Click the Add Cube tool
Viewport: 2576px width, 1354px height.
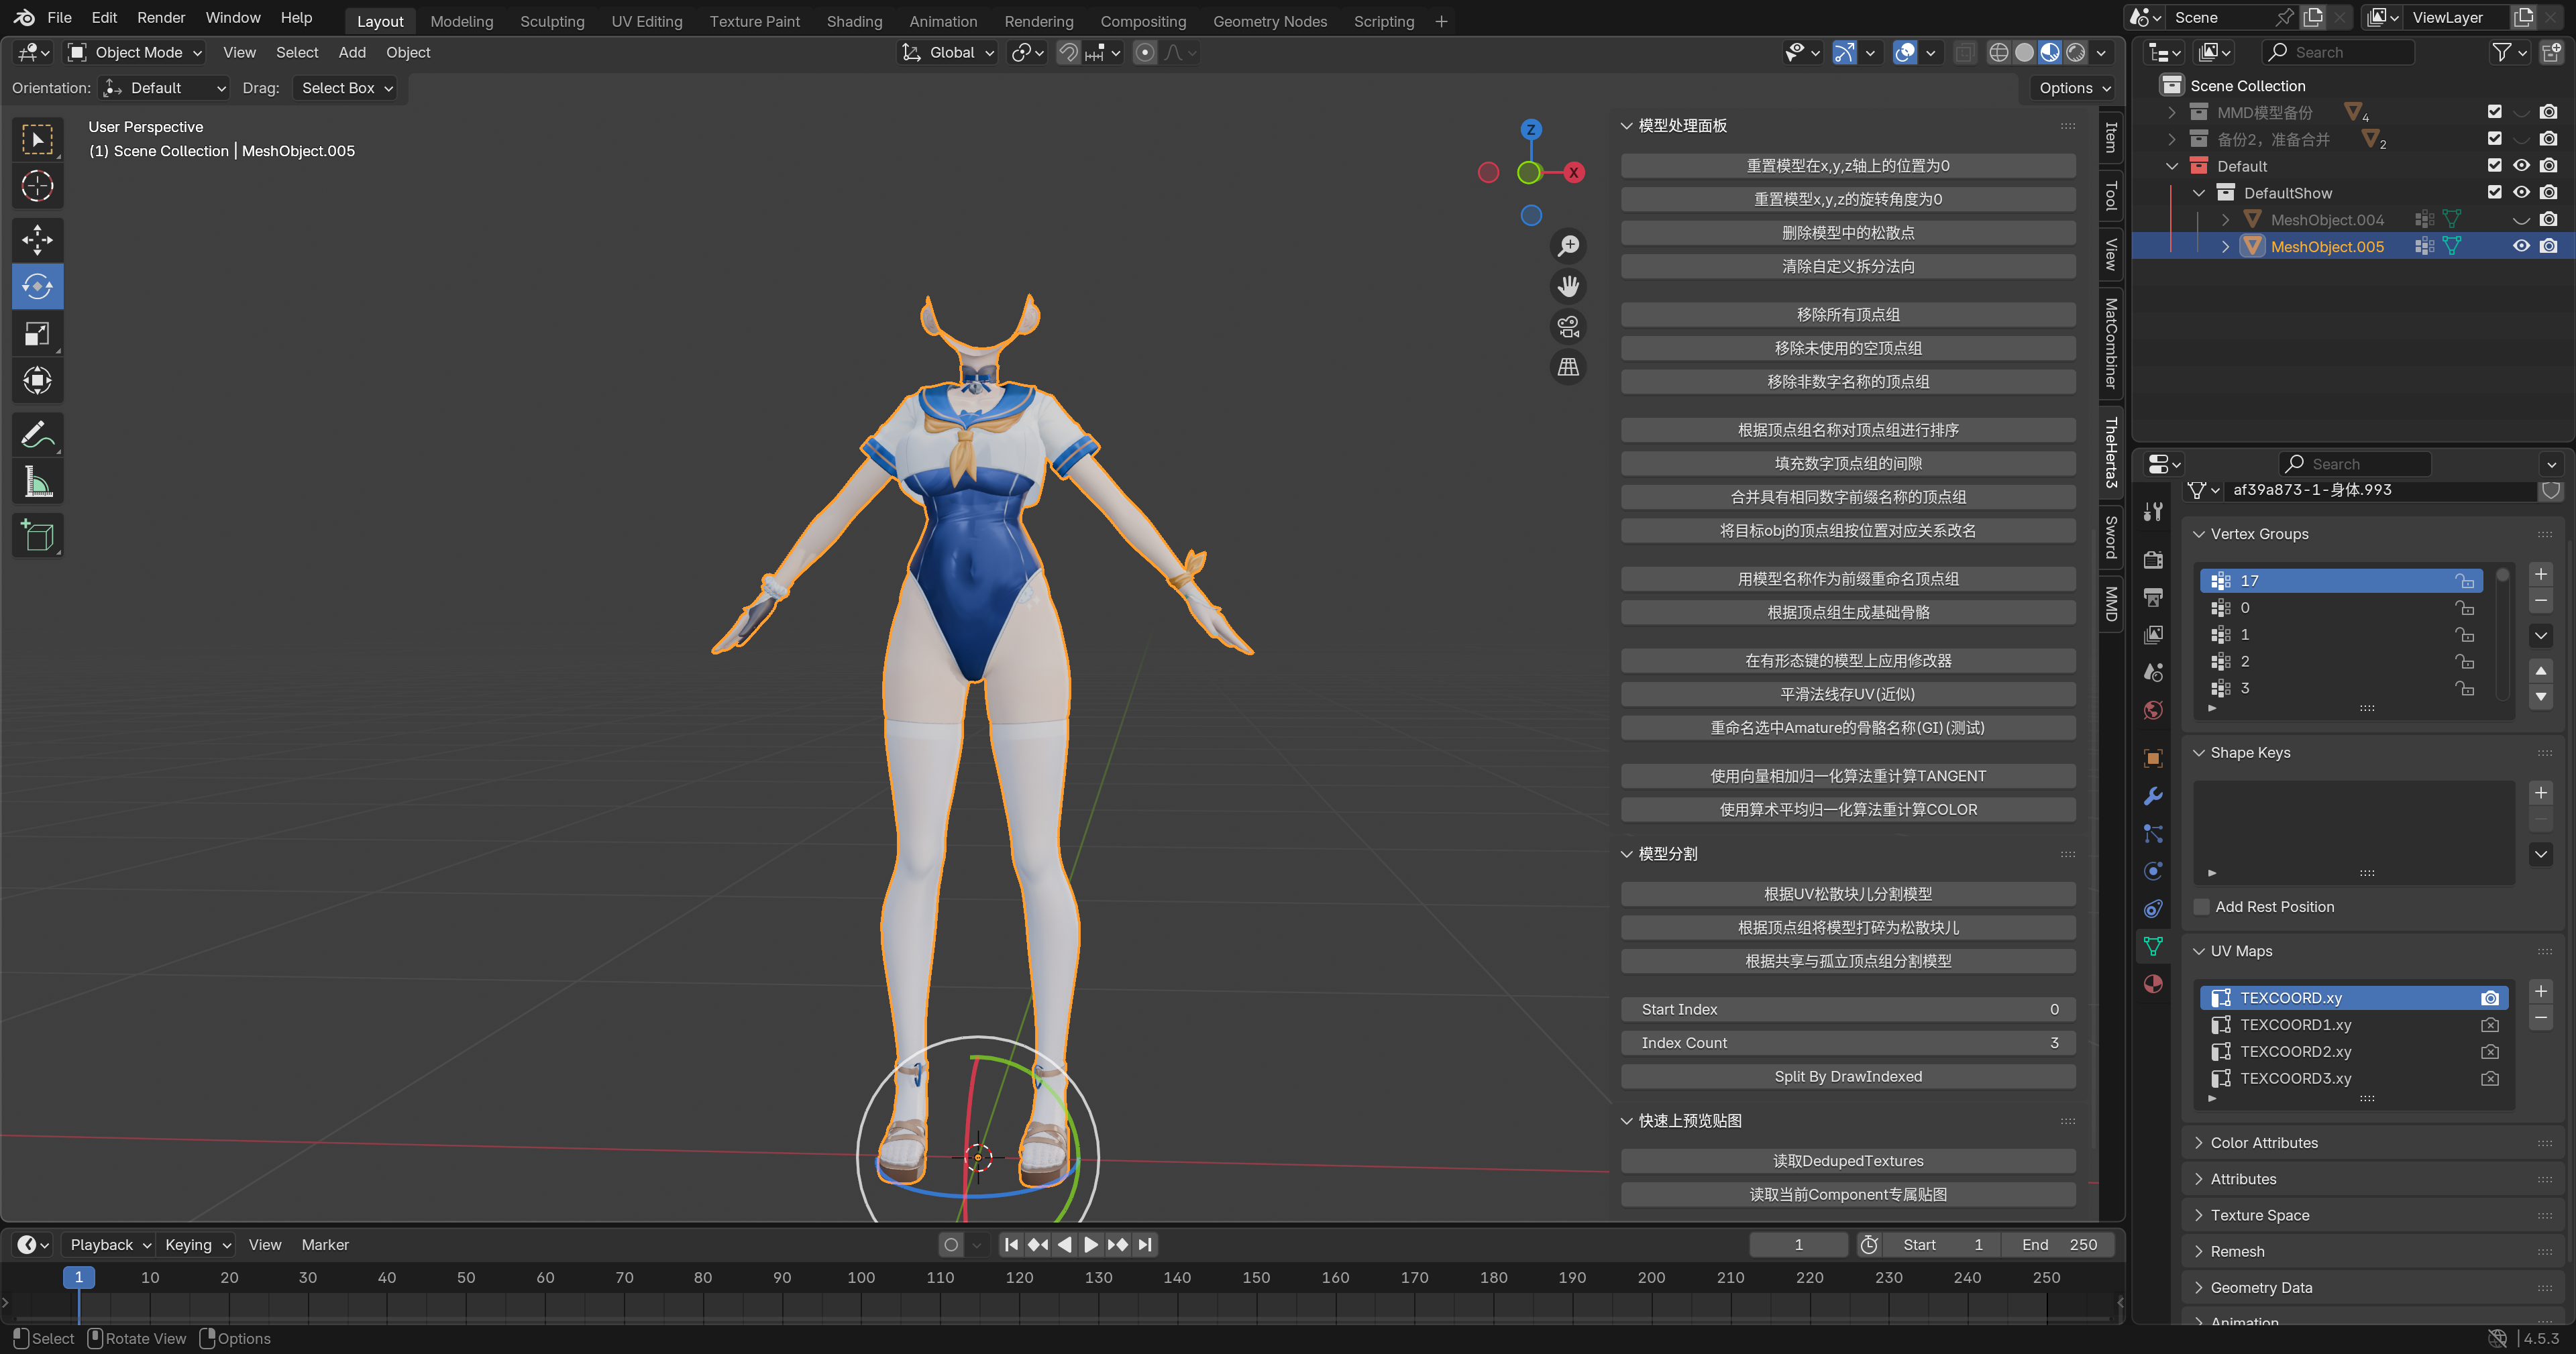click(x=37, y=536)
